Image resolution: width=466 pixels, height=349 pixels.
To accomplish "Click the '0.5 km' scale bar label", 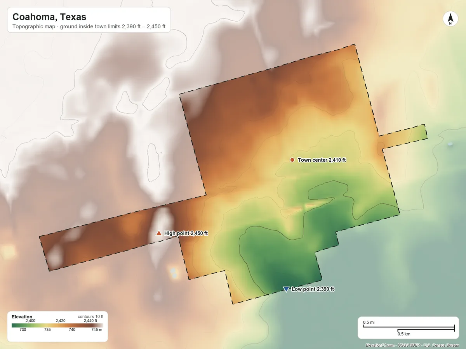I will (x=404, y=333).
